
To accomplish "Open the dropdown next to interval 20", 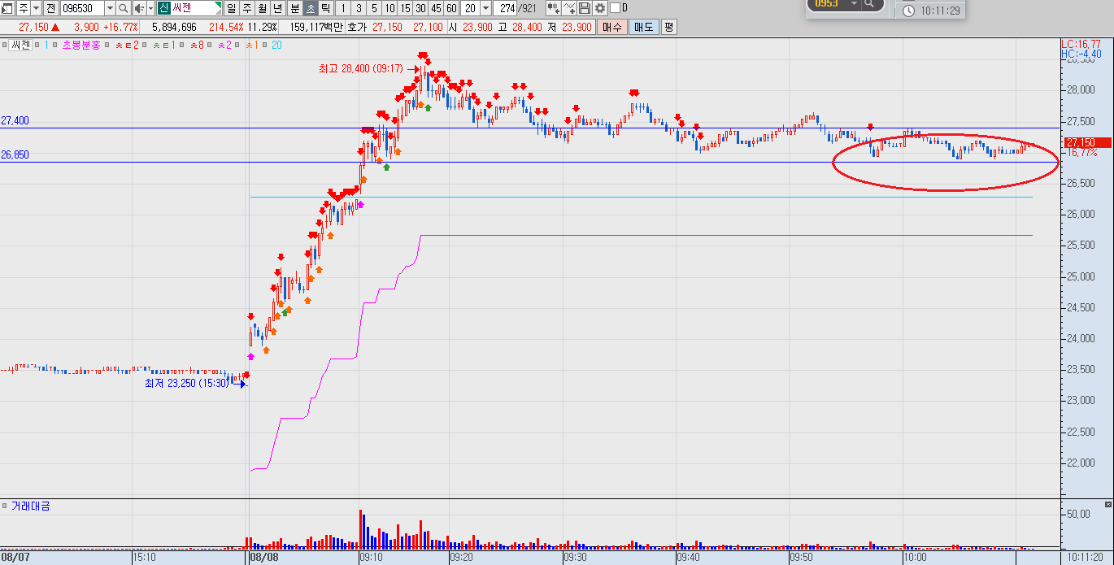I will (x=485, y=8).
